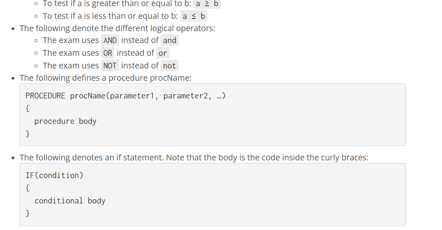Screen dimensions: 442x230
Task: Click the inline code 'NOT'
Action: coord(110,66)
